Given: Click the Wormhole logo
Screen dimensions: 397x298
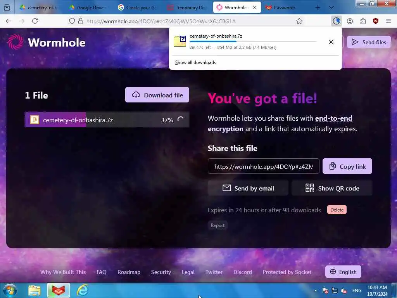Looking at the screenshot, I should pos(46,42).
